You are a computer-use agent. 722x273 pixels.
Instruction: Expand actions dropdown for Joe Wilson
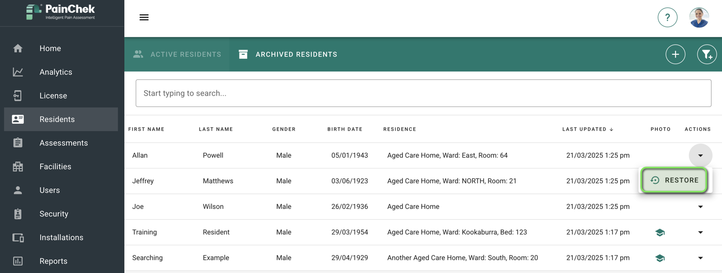click(700, 206)
